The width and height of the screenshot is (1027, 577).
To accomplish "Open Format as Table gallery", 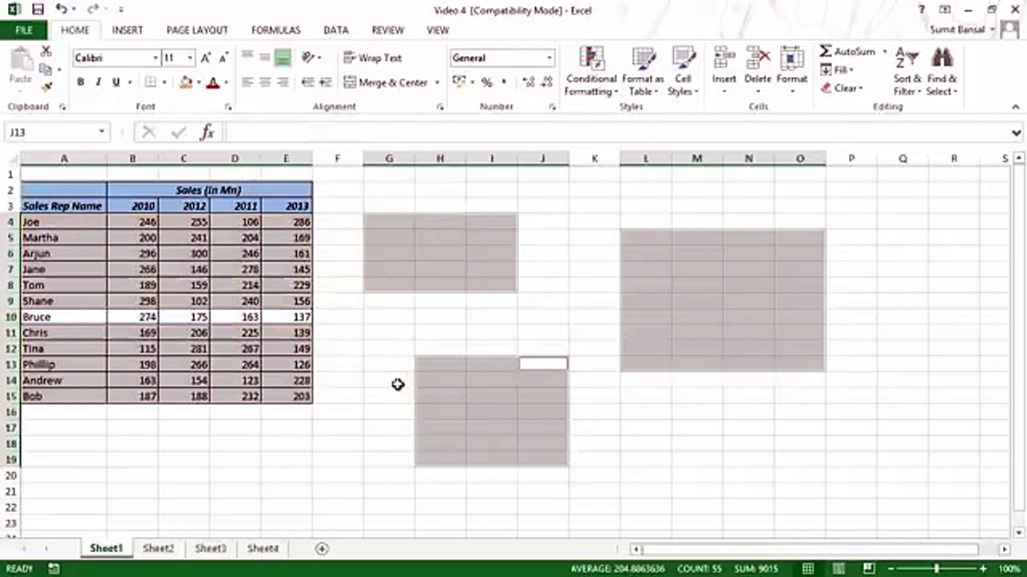I will click(x=643, y=72).
